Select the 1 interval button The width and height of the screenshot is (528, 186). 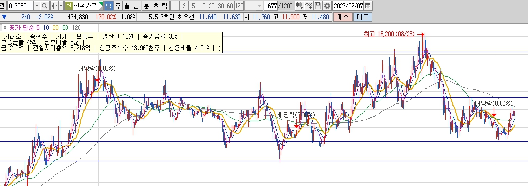coord(175,6)
